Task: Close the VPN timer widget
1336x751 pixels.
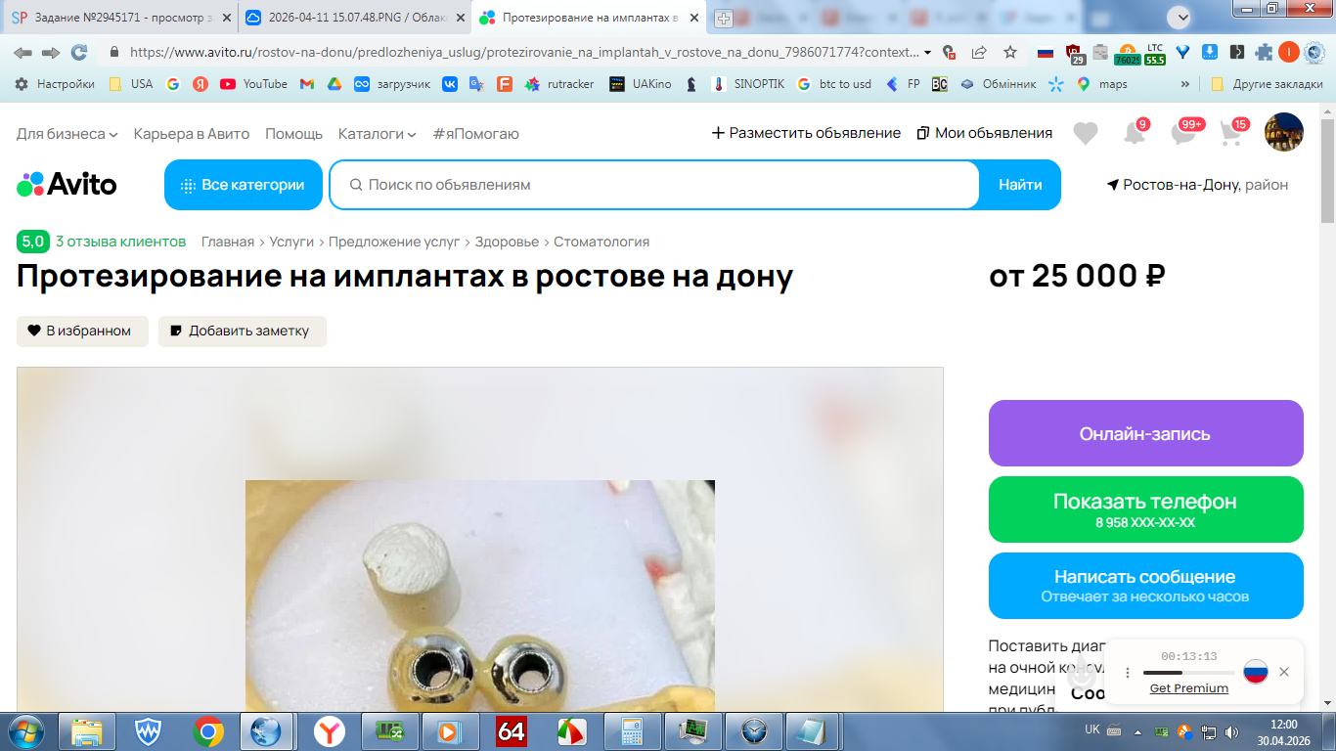Action: coord(1284,672)
